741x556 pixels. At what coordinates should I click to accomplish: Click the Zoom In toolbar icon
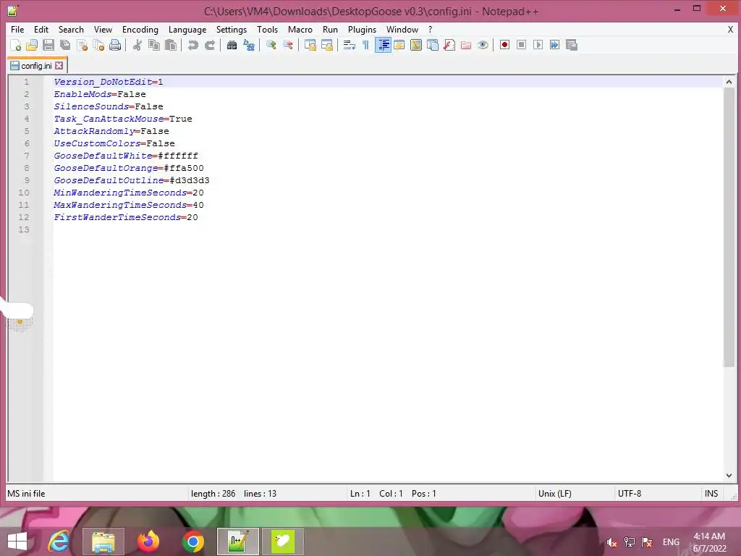(x=271, y=45)
